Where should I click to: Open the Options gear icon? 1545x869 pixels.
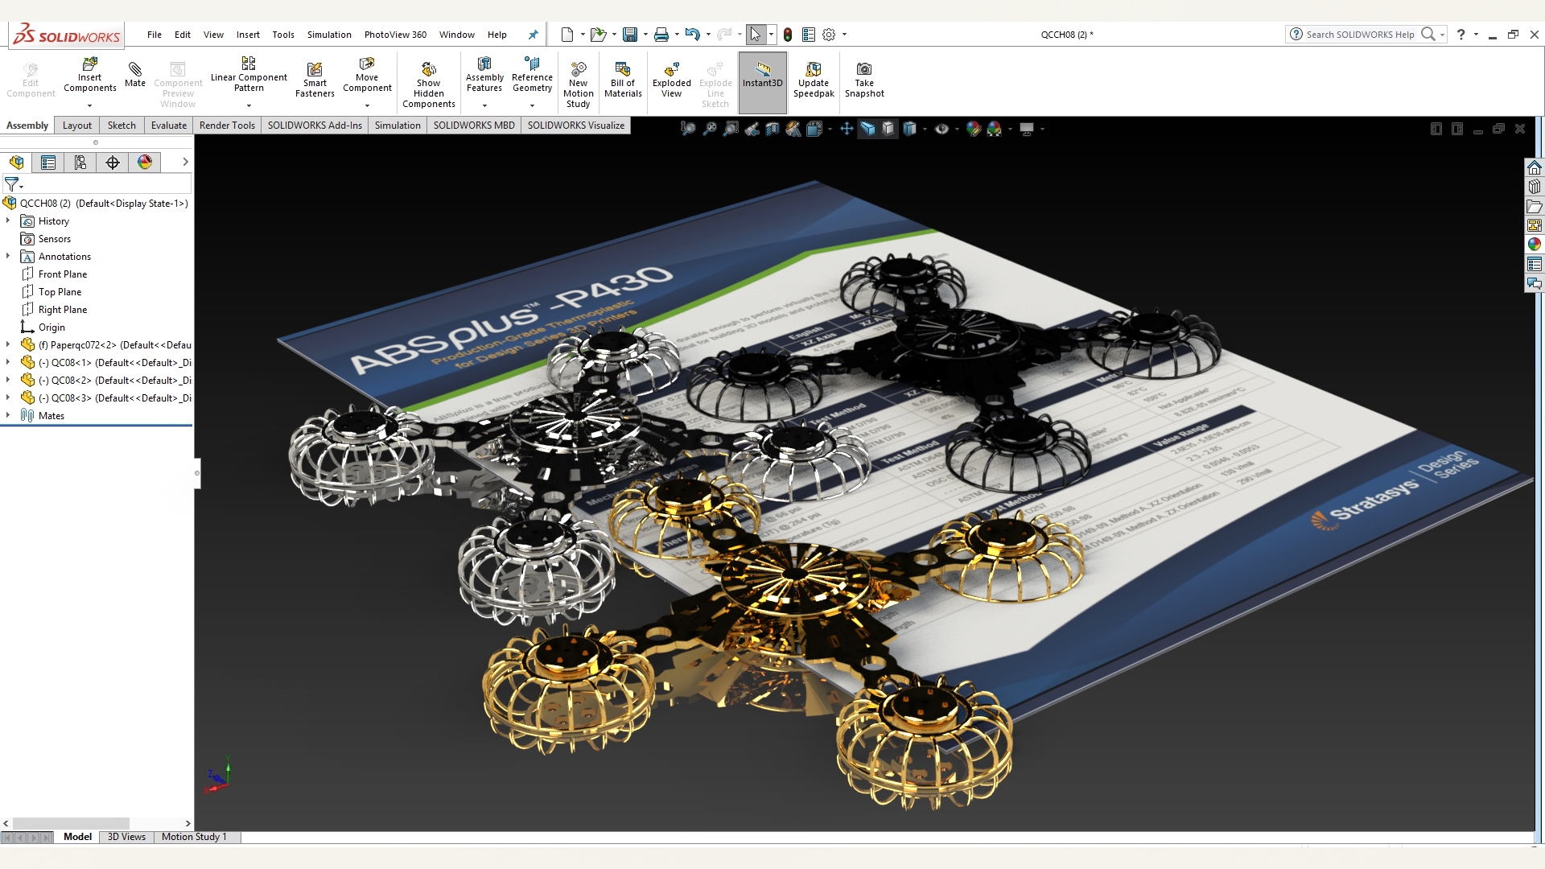[x=829, y=35]
